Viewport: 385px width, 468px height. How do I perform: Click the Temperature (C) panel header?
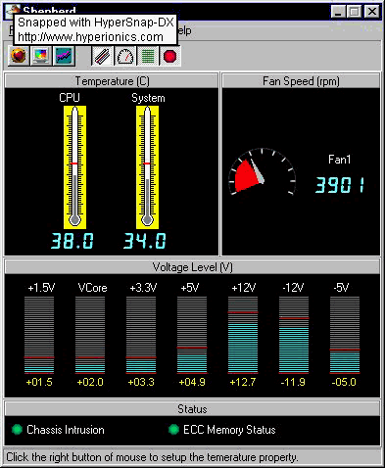(112, 81)
